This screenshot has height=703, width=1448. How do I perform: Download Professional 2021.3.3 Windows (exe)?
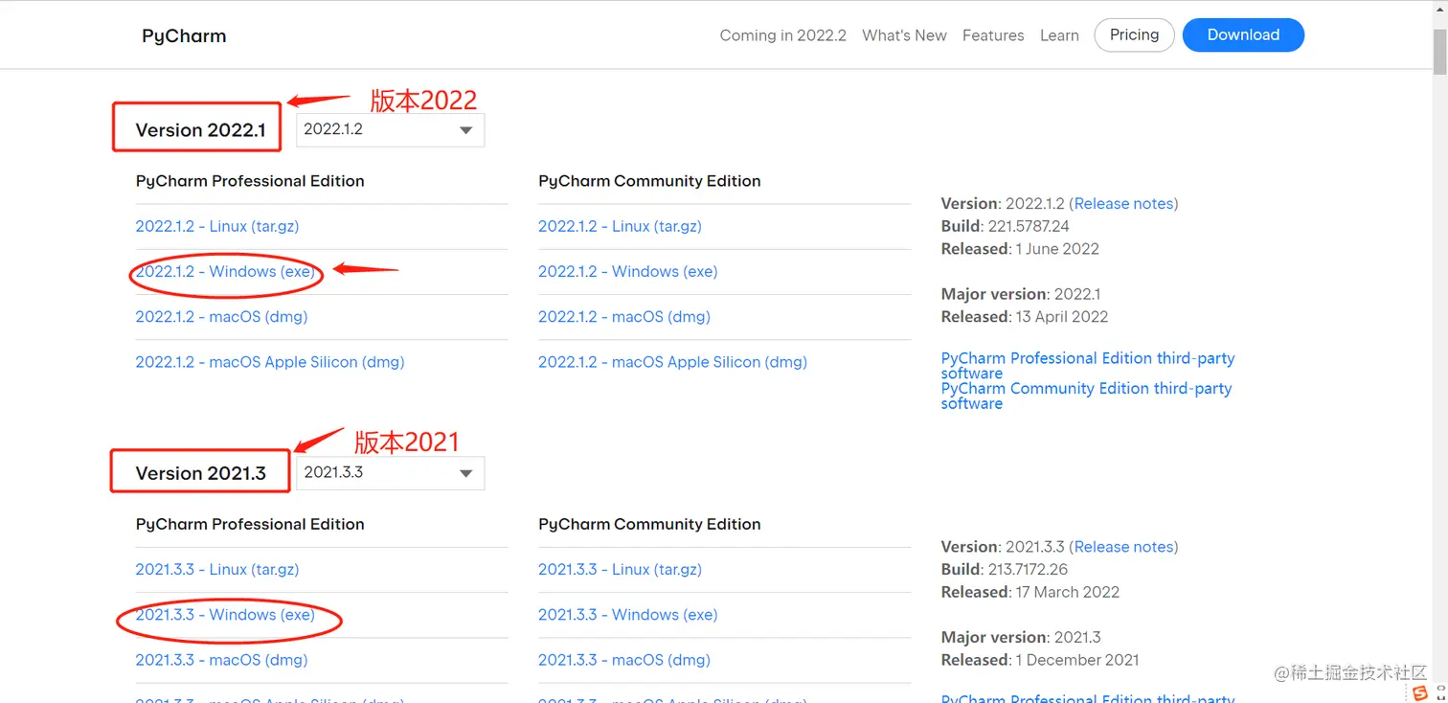point(225,615)
